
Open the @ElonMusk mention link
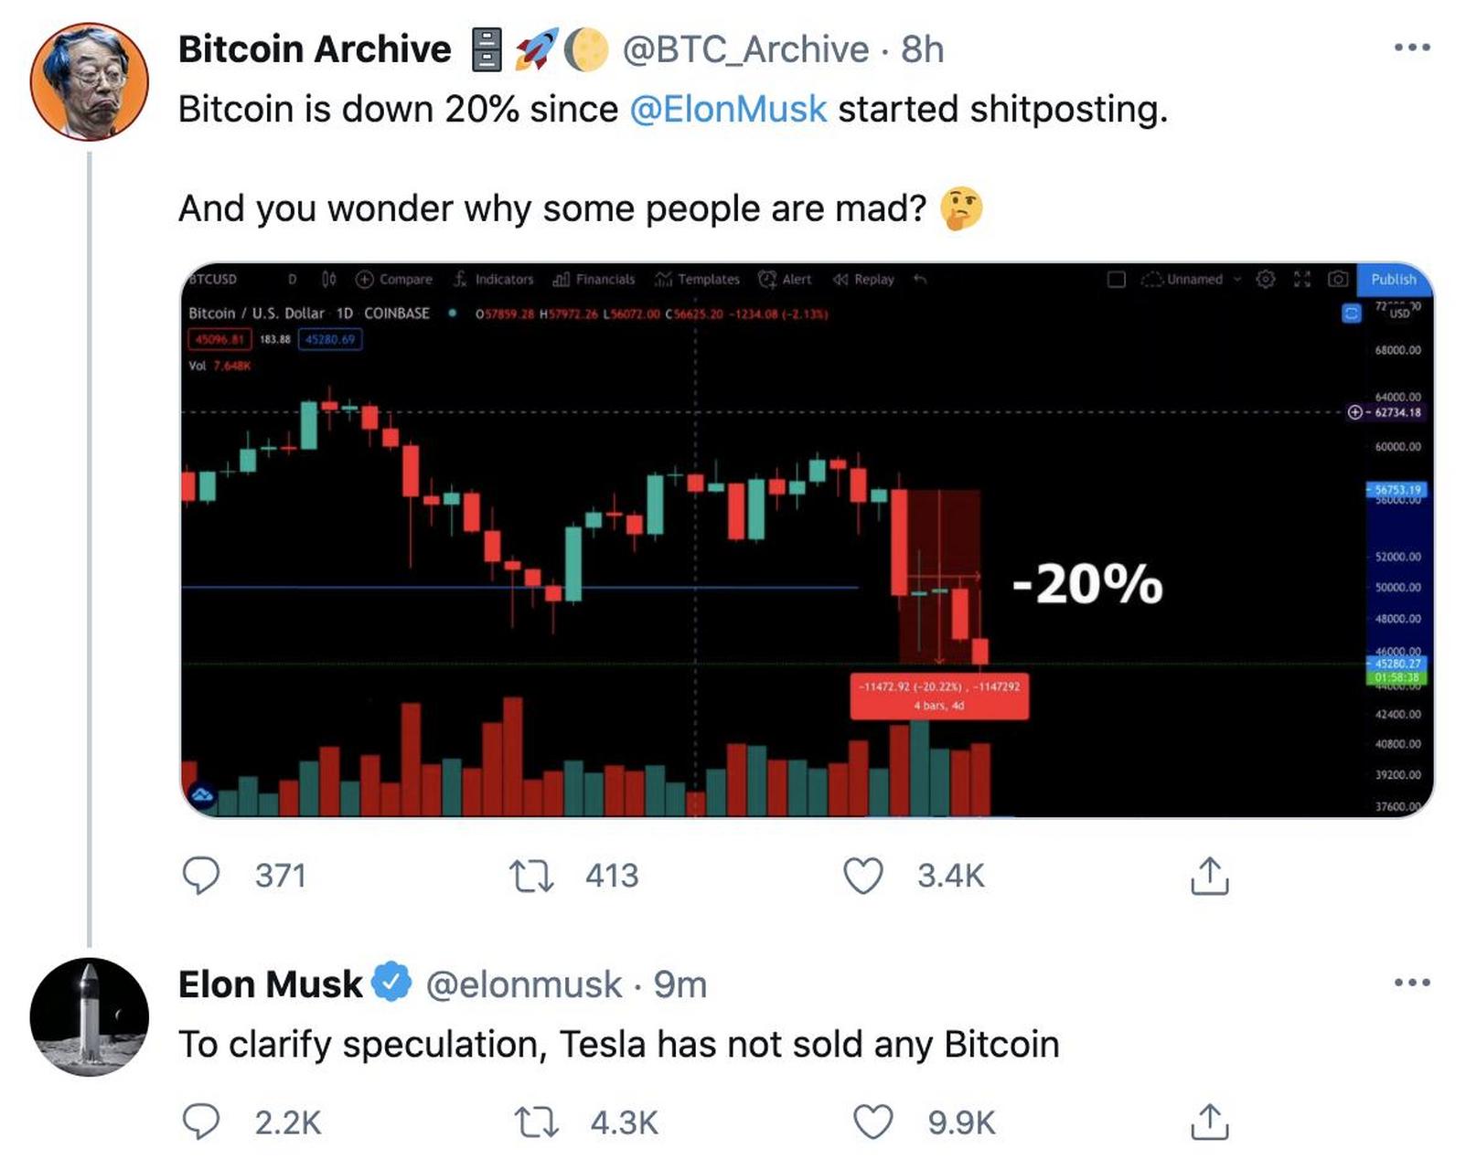click(728, 109)
